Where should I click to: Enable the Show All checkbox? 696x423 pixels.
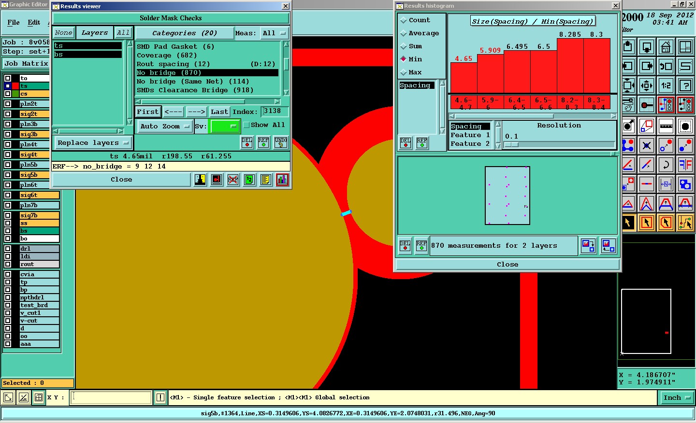tap(246, 125)
